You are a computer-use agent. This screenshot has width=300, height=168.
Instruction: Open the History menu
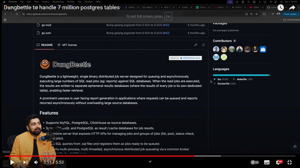pyautogui.click(x=46, y=2)
